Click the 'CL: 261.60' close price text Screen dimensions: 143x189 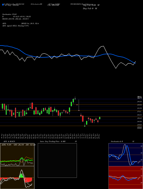(x=53, y=5)
